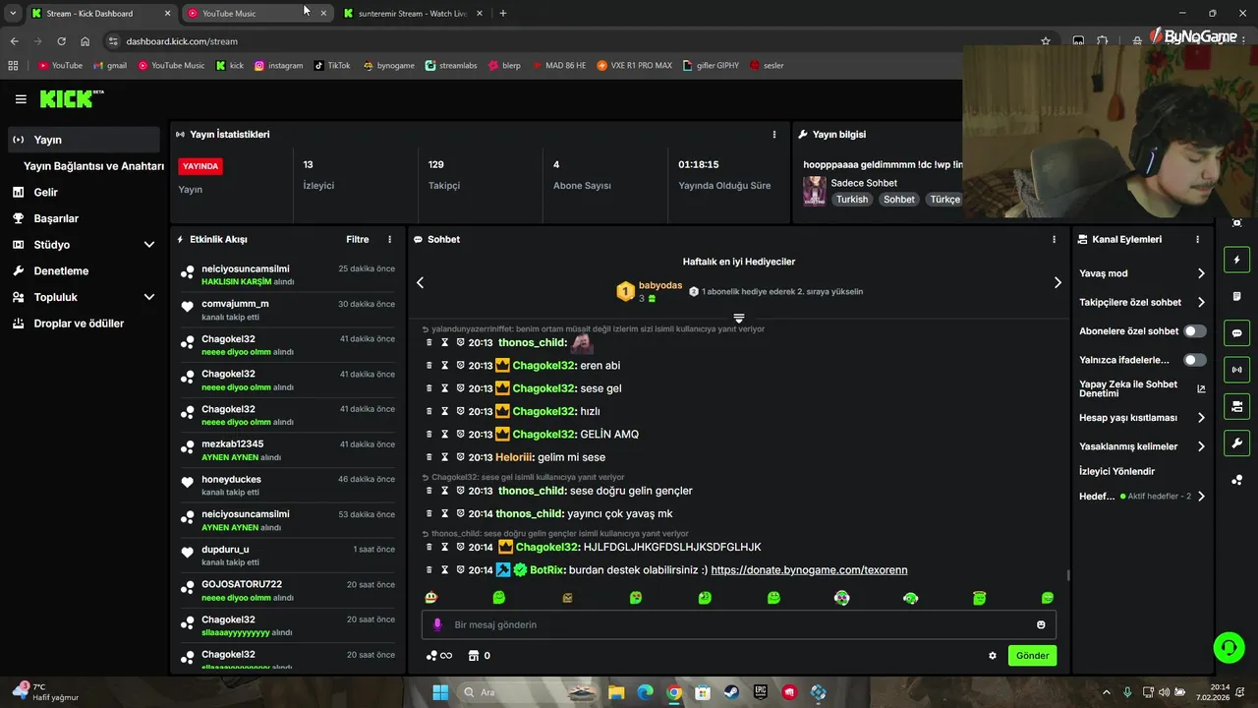Open chat settings gear icon
The height and width of the screenshot is (708, 1258).
pyautogui.click(x=993, y=656)
